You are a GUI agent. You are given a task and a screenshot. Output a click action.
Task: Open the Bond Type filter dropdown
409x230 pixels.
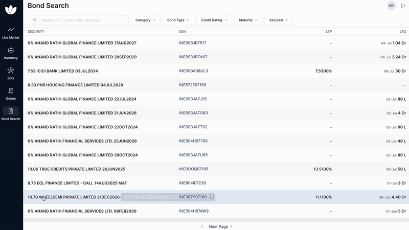(178, 20)
